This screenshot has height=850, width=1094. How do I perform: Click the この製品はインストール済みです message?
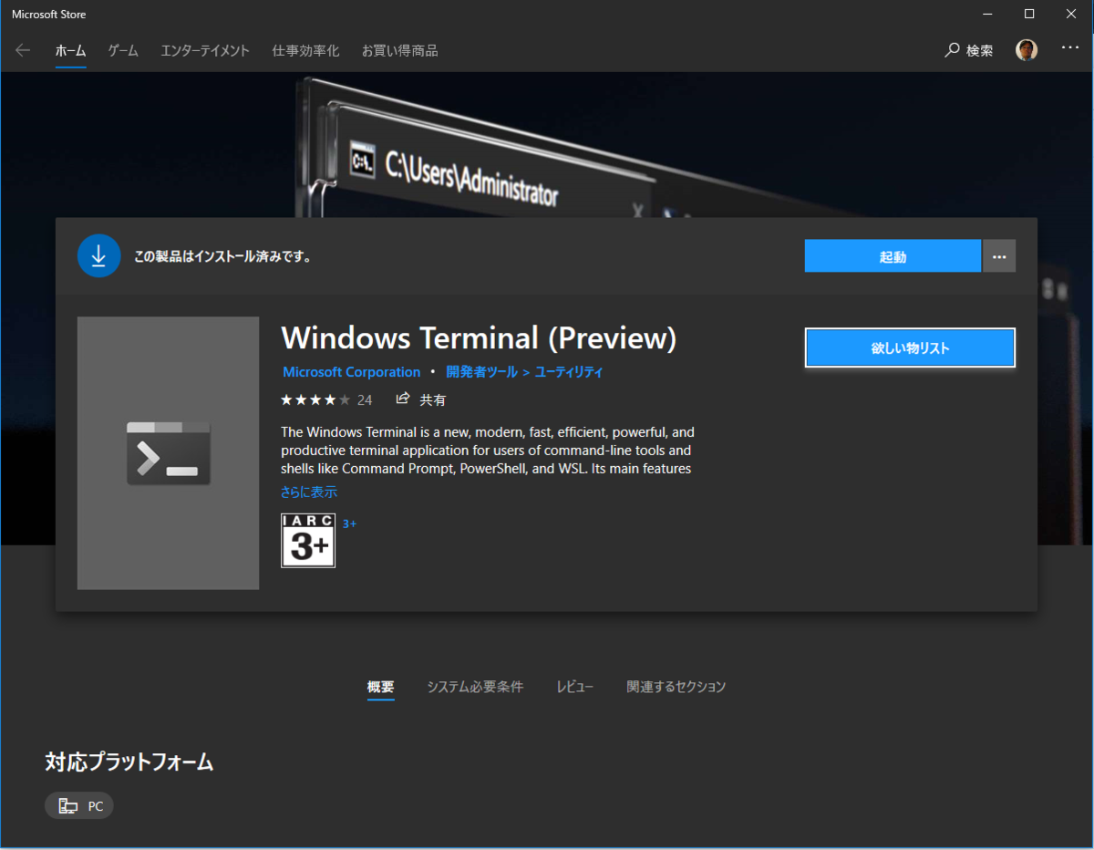(223, 256)
